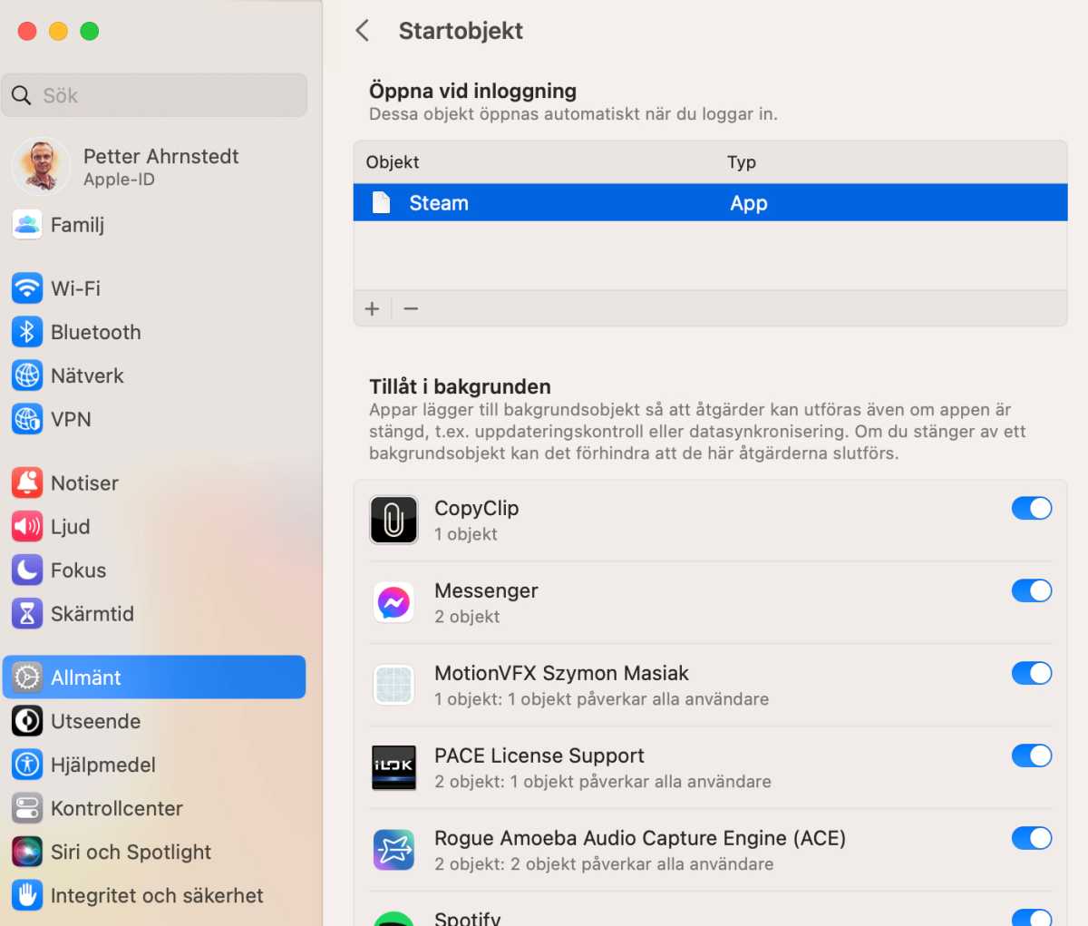This screenshot has width=1088, height=926.
Task: Toggle Rogue Amoeba ACE background switch
Action: pos(1032,838)
